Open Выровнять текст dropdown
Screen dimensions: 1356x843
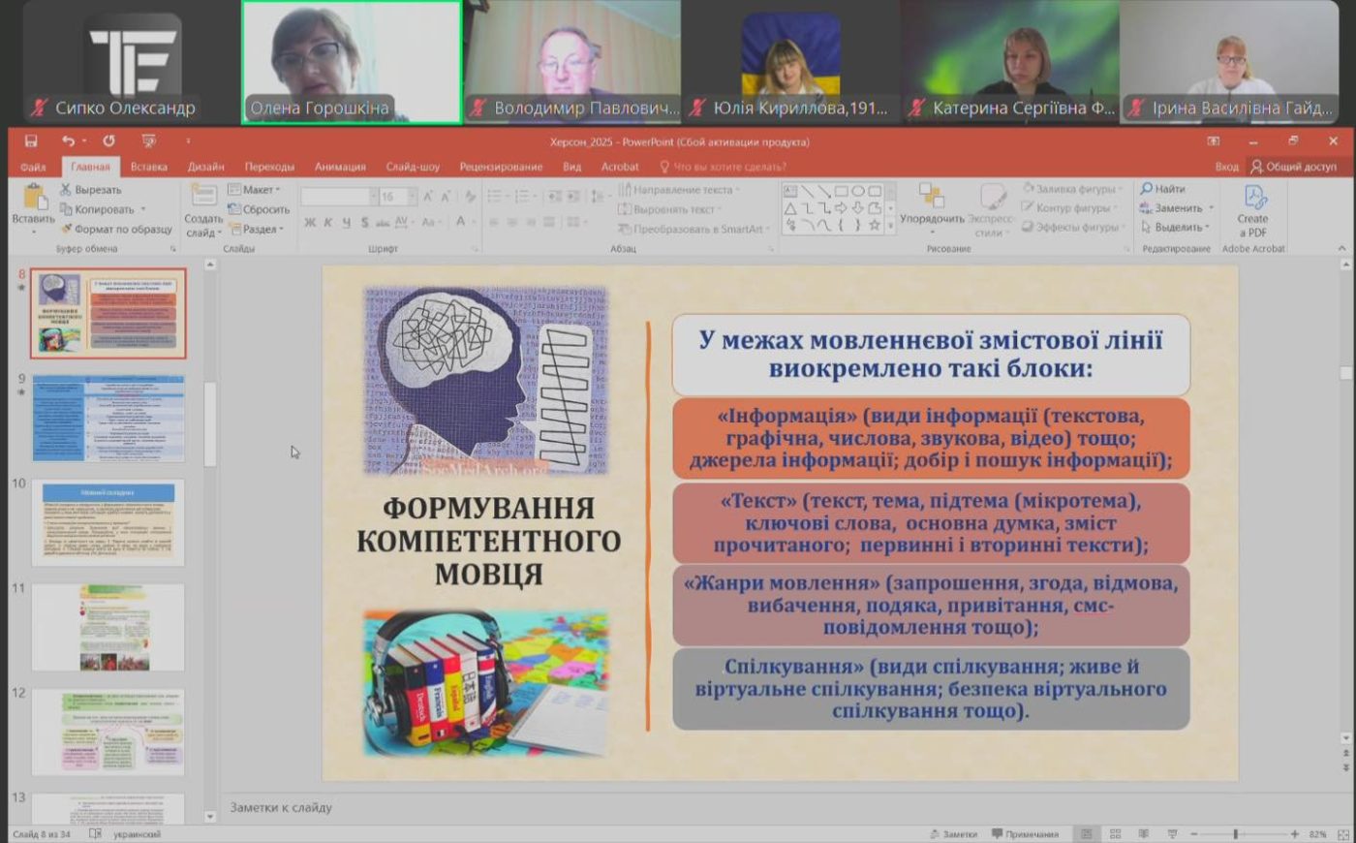click(671, 209)
